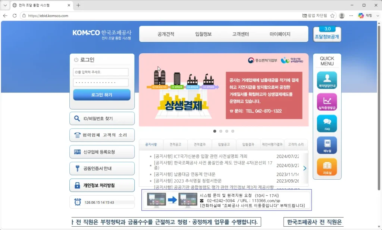Switch to the 입찰결과 tab
This screenshot has height=230, width=382.
tap(248, 144)
